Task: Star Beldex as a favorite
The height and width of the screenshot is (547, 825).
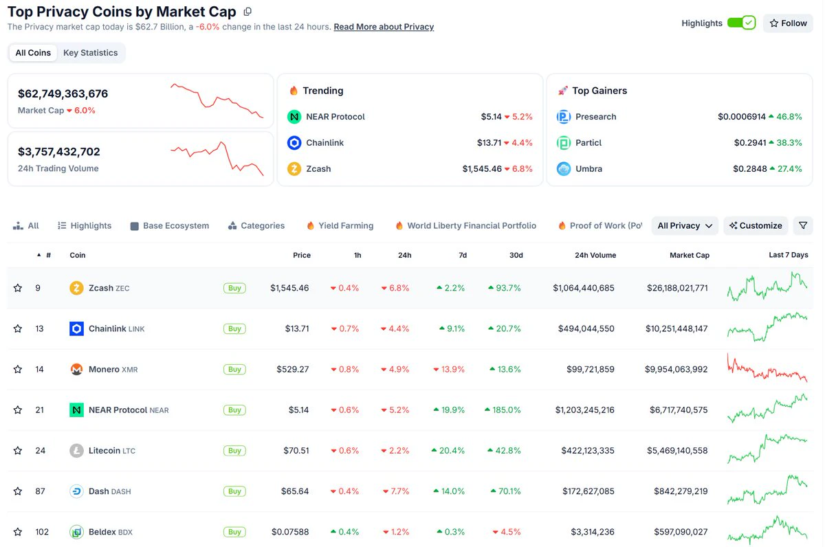Action: coord(18,532)
